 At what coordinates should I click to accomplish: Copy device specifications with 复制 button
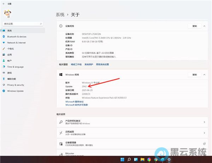(x=195, y=26)
